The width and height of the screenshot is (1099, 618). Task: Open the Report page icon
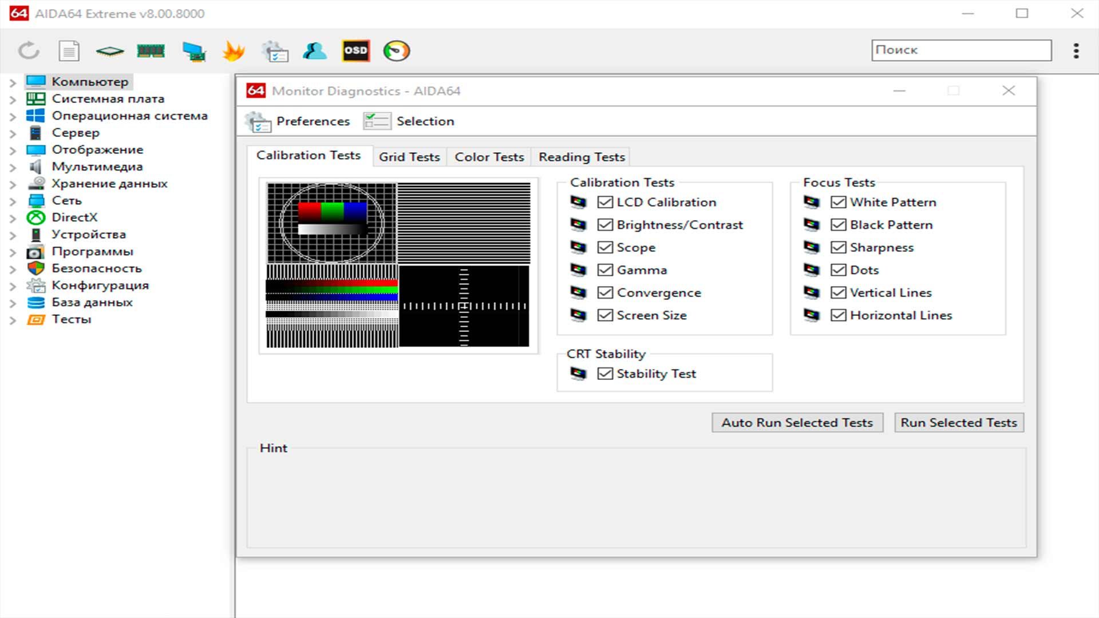(69, 51)
